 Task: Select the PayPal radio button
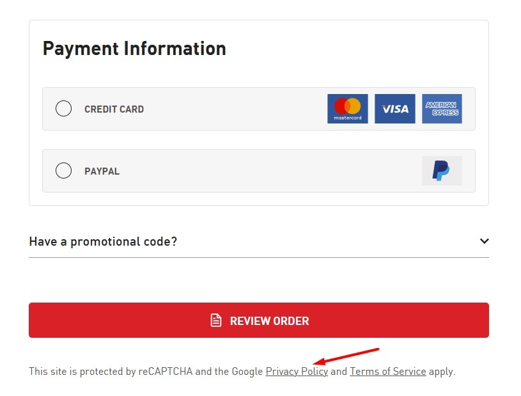tap(63, 171)
